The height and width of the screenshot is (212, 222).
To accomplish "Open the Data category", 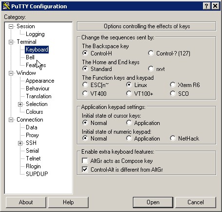I will tap(32, 127).
